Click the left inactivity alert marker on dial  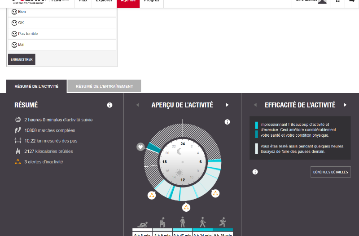pyautogui.click(x=152, y=195)
